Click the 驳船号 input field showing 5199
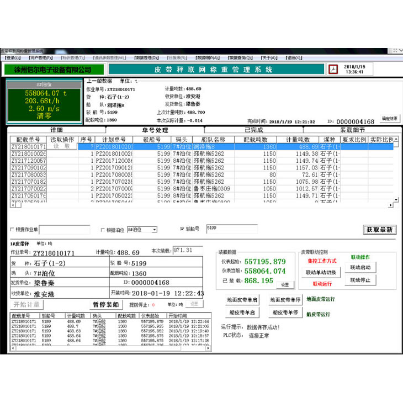403x403 pixels. 231,229
